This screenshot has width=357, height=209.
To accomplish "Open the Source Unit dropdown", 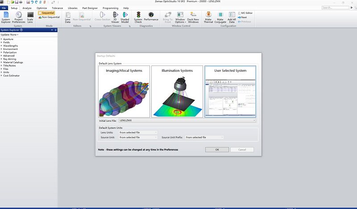I will [x=138, y=137].
